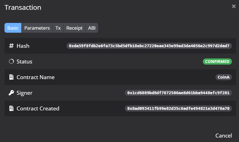Image resolution: width=239 pixels, height=142 pixels.
Task: Click the CoinA contract name badge
Action: coord(224,77)
